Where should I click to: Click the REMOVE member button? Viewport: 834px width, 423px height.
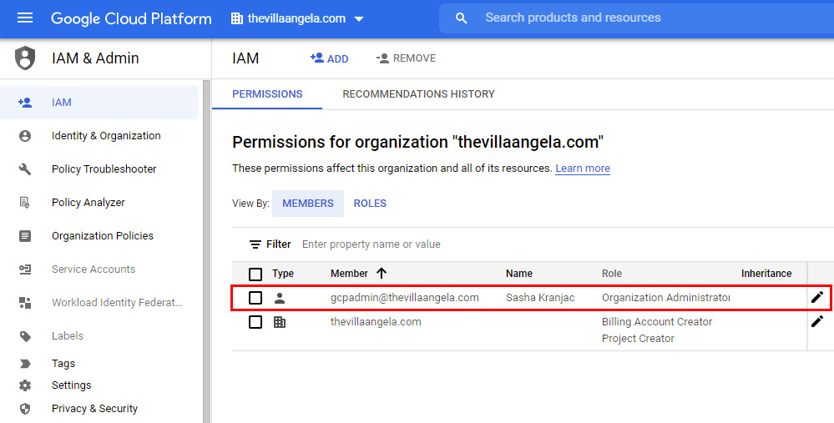[407, 58]
